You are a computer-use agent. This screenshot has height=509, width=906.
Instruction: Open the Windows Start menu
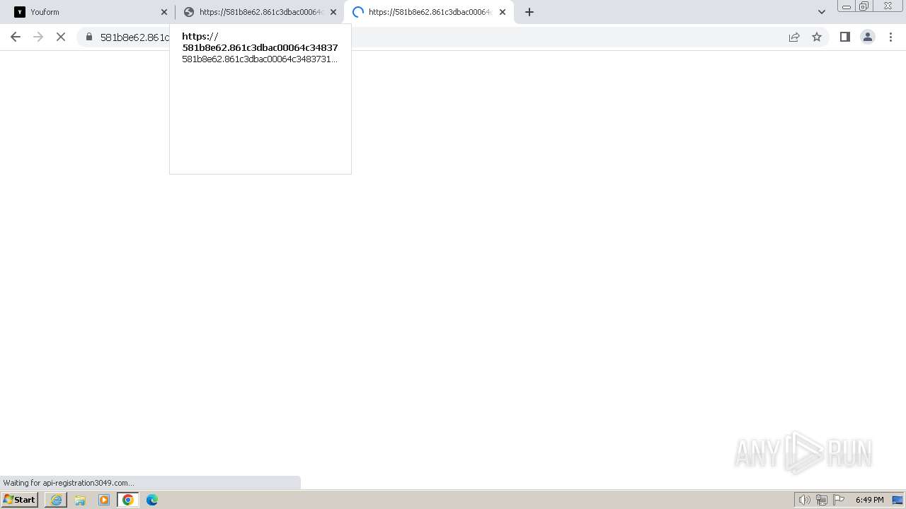pyautogui.click(x=20, y=500)
